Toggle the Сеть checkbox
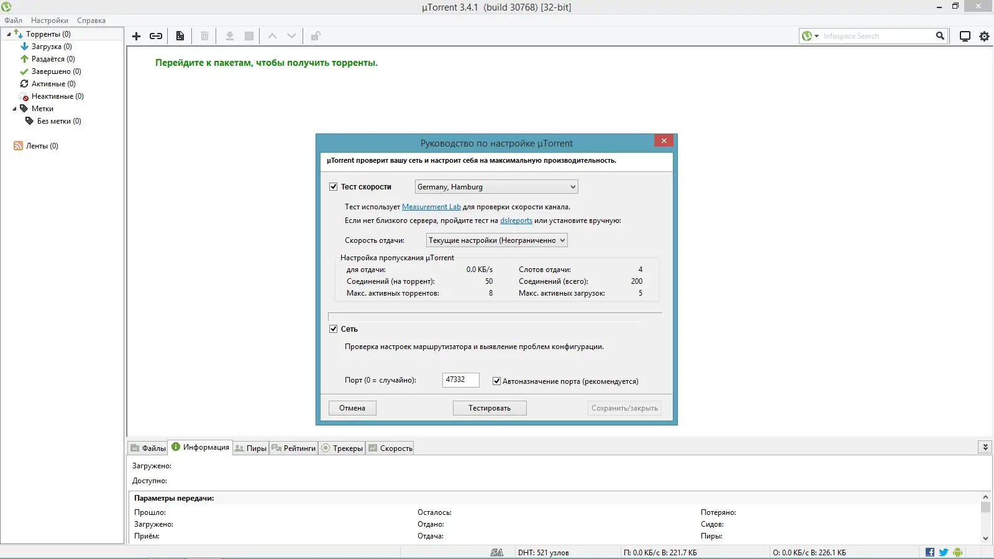 pos(334,329)
